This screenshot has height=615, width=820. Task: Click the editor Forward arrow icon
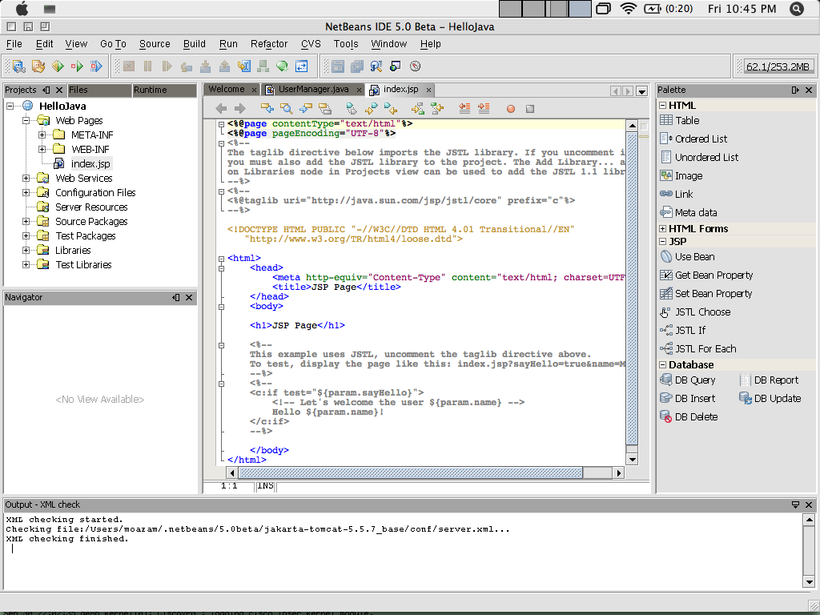(x=240, y=109)
